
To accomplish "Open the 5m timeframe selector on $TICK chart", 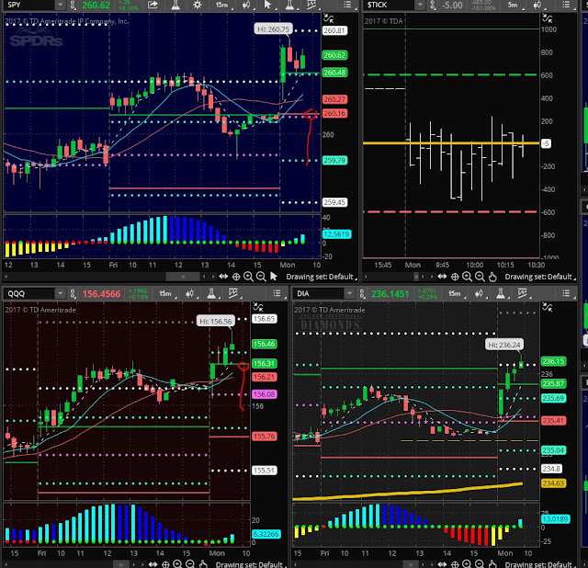I will (514, 5).
